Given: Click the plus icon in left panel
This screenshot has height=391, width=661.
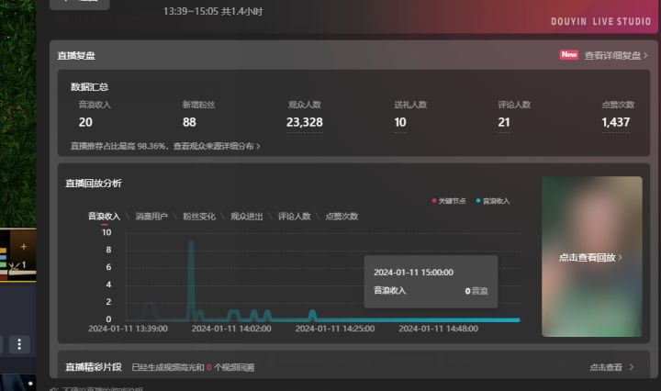Looking at the screenshot, I should 24,247.
